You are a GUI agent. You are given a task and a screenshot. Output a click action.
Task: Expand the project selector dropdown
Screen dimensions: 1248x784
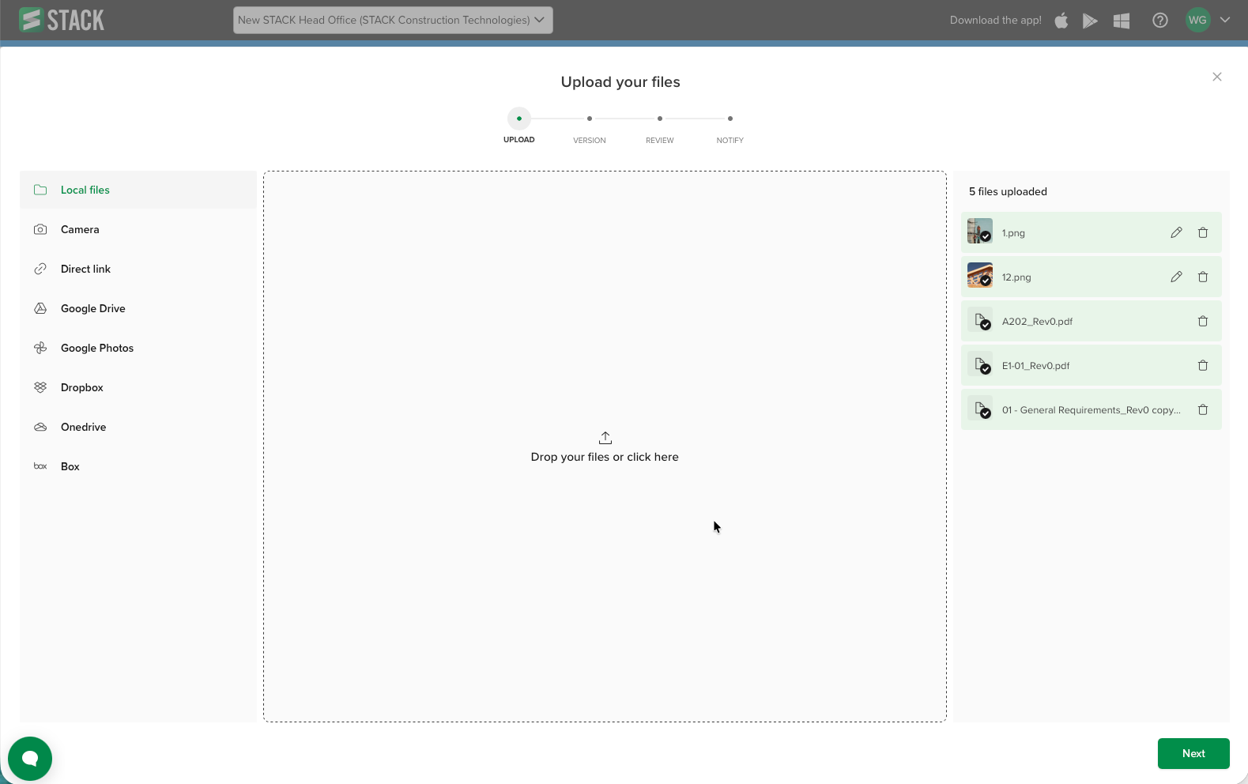[x=393, y=21]
